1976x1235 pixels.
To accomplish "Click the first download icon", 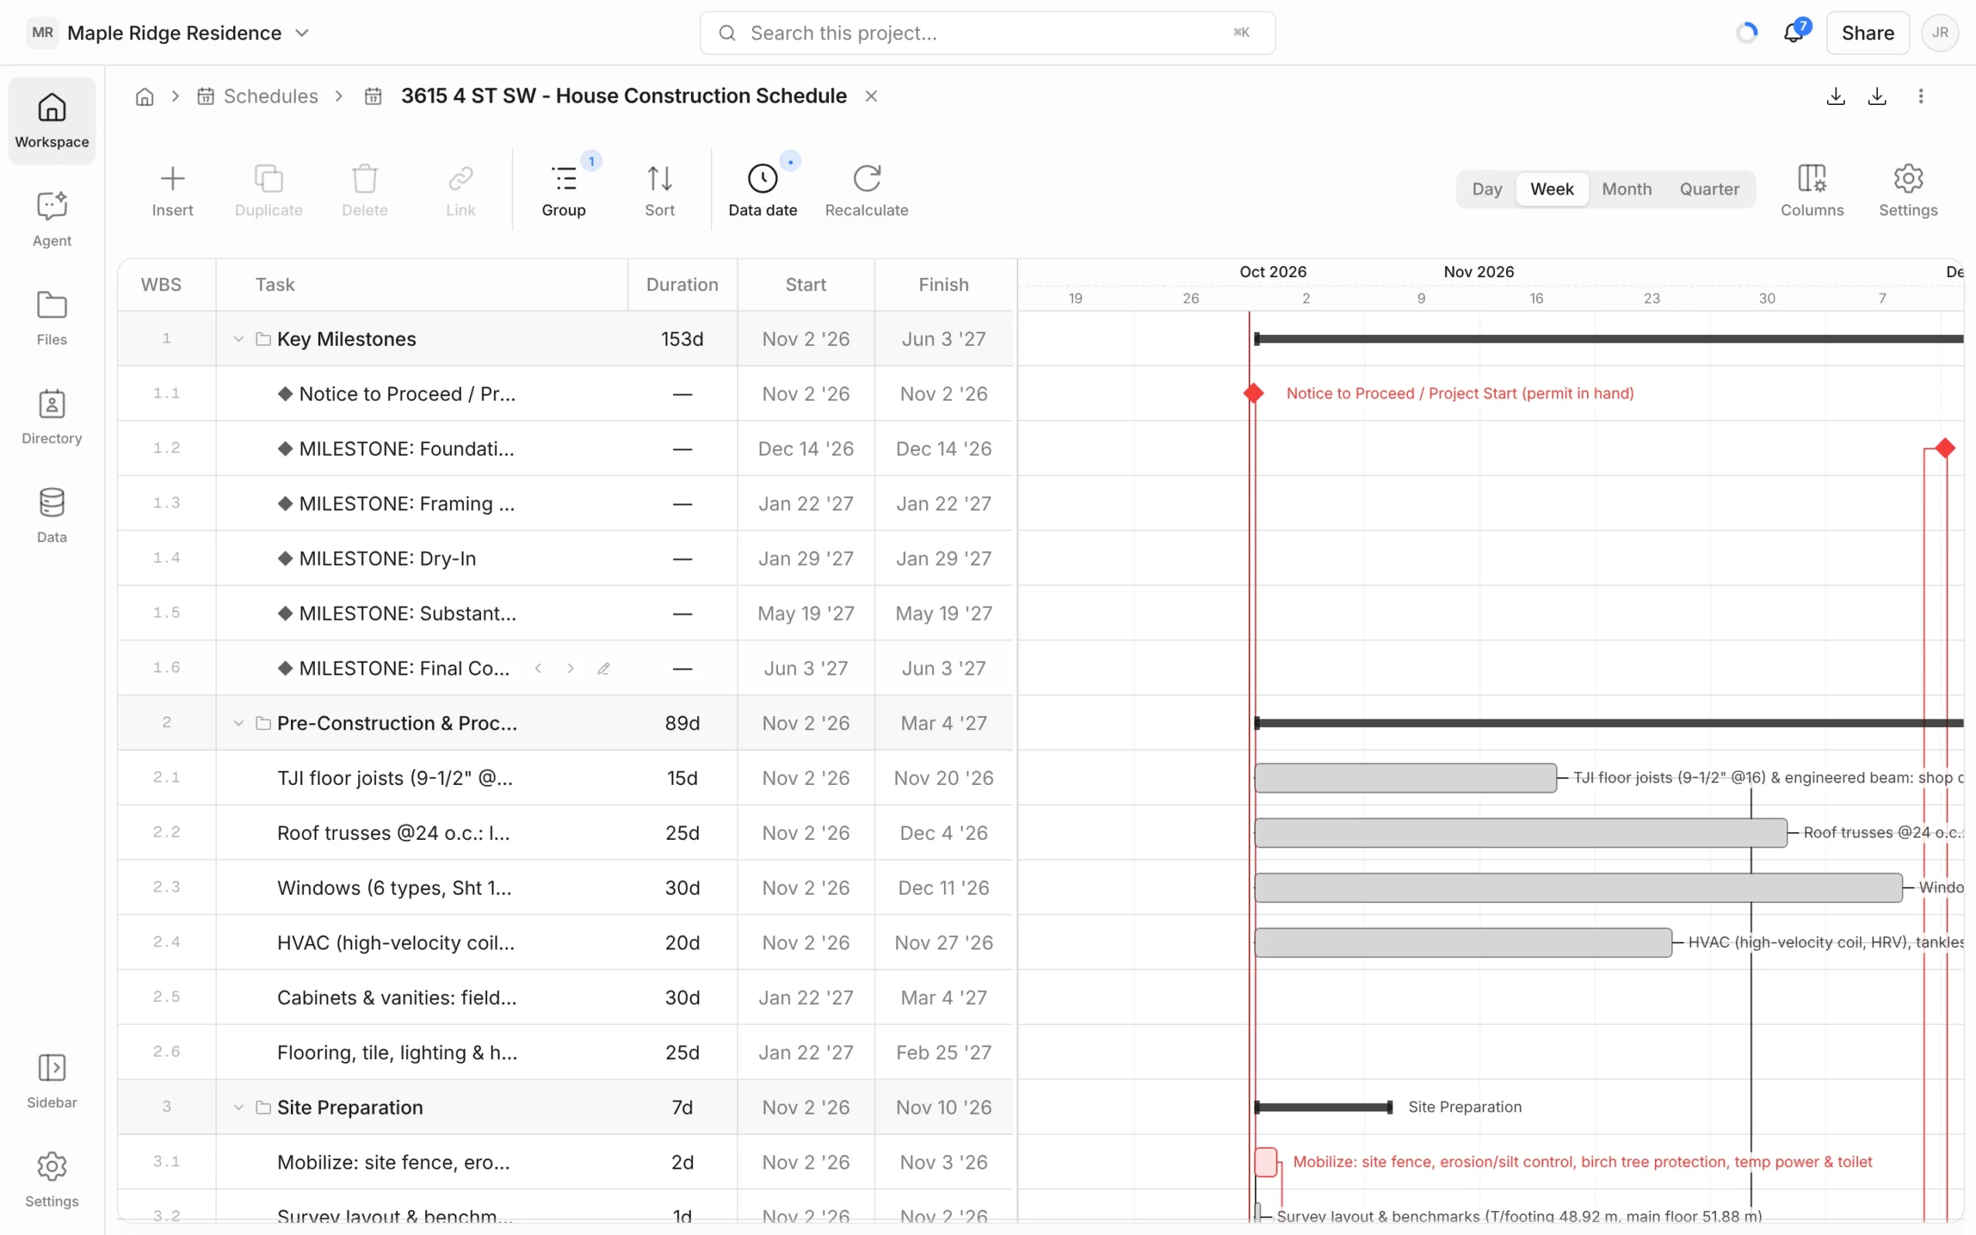I will pyautogui.click(x=1836, y=96).
